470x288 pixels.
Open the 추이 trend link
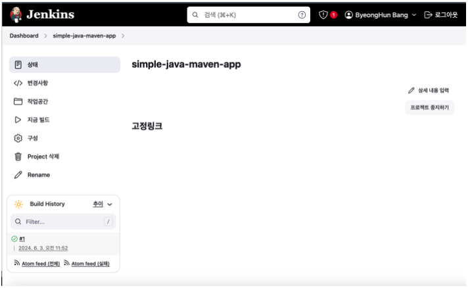click(98, 204)
